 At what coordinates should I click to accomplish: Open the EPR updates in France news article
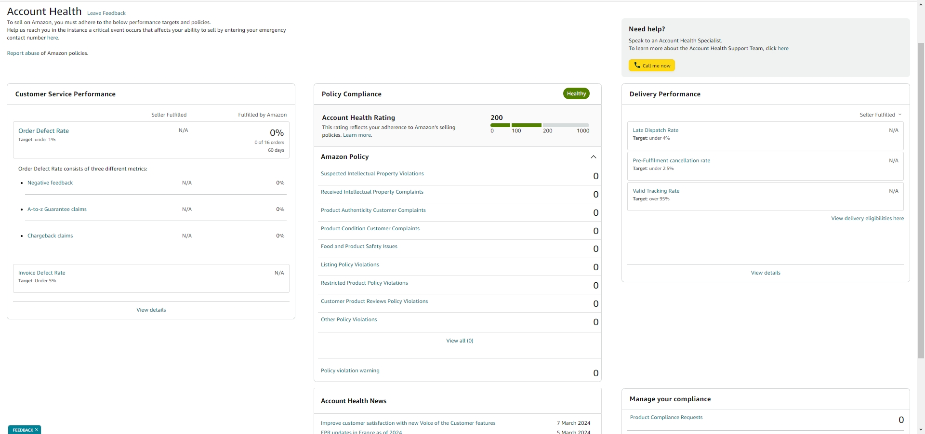[x=361, y=432]
